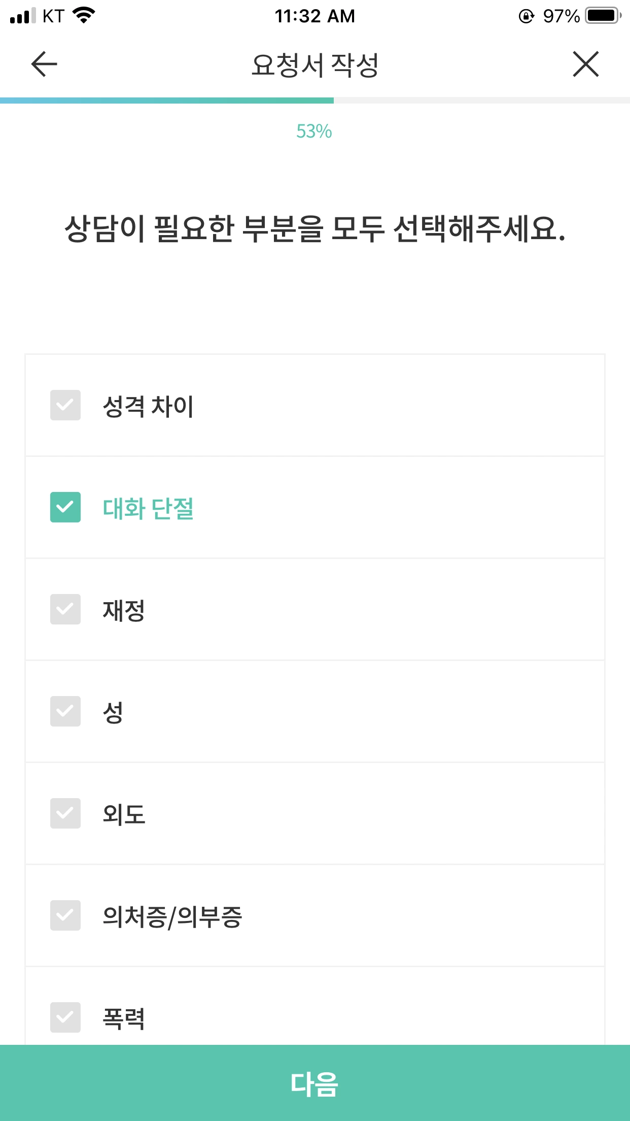This screenshot has width=630, height=1121.
Task: Select the 폭력 option label
Action: [x=124, y=1018]
